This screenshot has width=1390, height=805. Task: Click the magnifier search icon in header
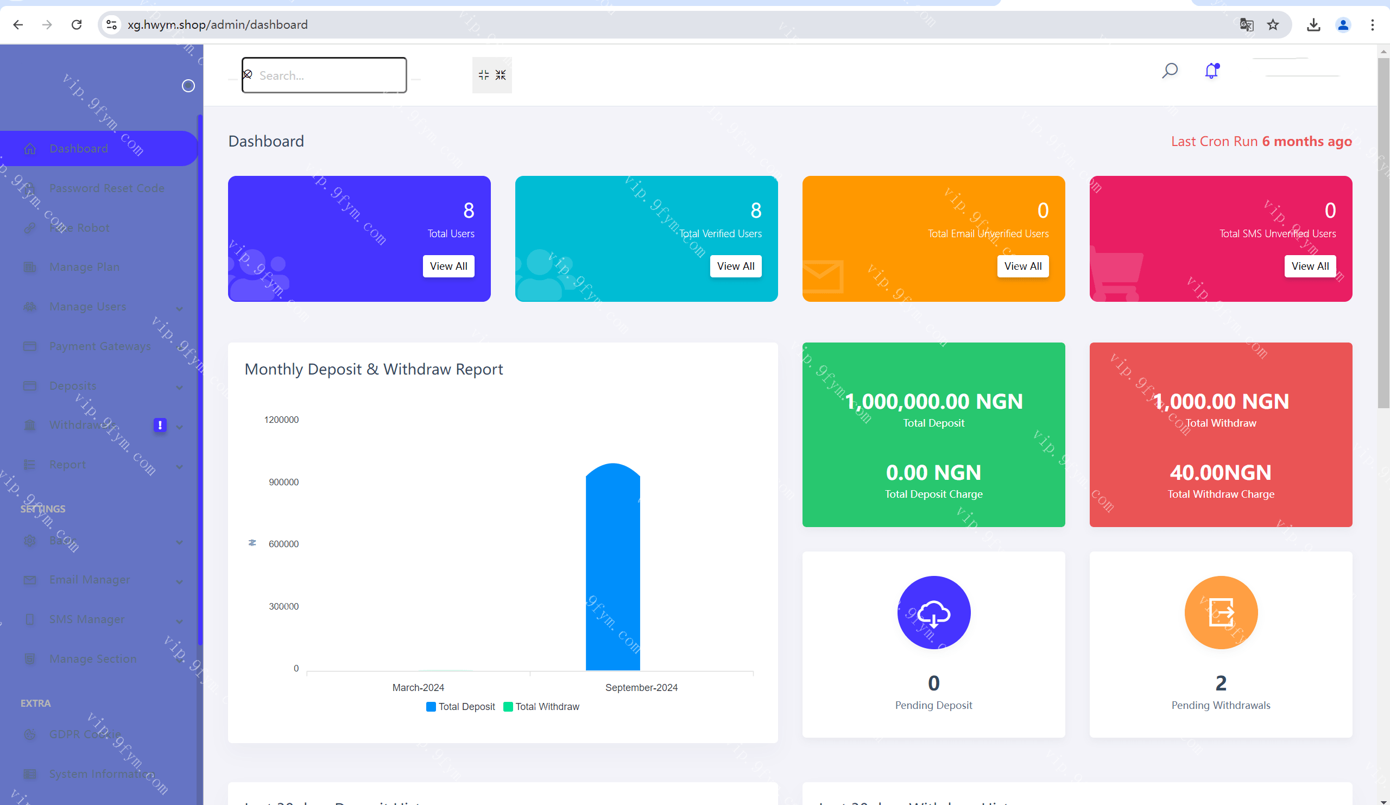[x=1170, y=71]
